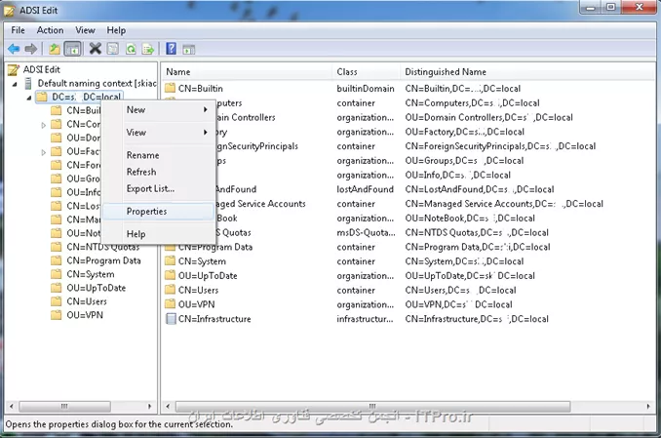This screenshot has width=661, height=438.
Task: Click the folder icon of CN=Program Data in tree
Action: coord(57,260)
